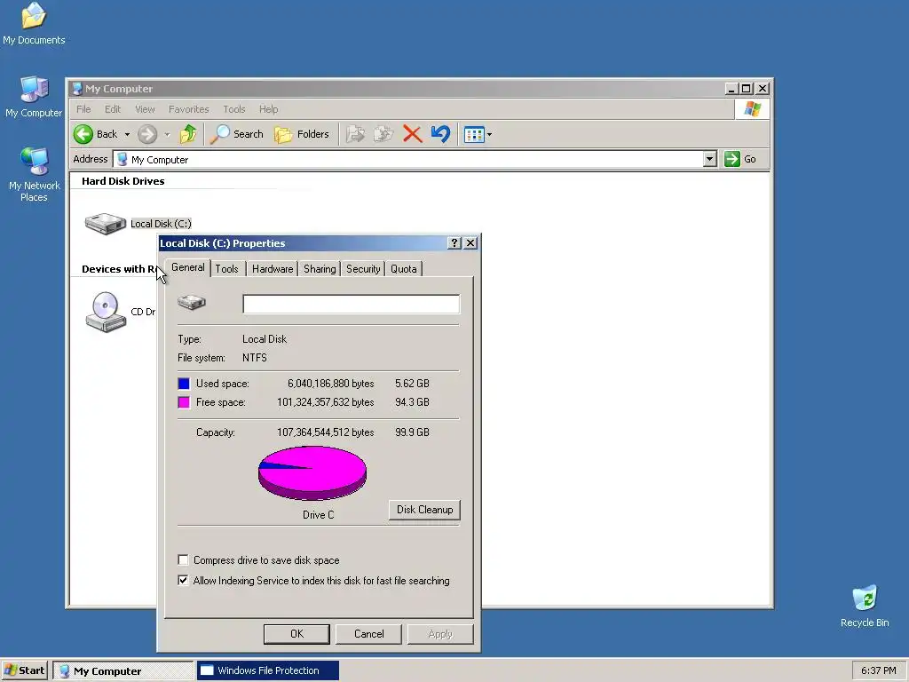Switch to the Sharing tab
Screen dimensions: 909x682
320,268
